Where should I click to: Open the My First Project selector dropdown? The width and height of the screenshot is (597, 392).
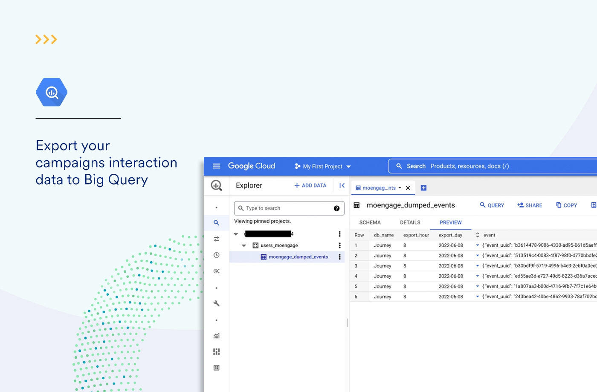point(323,166)
